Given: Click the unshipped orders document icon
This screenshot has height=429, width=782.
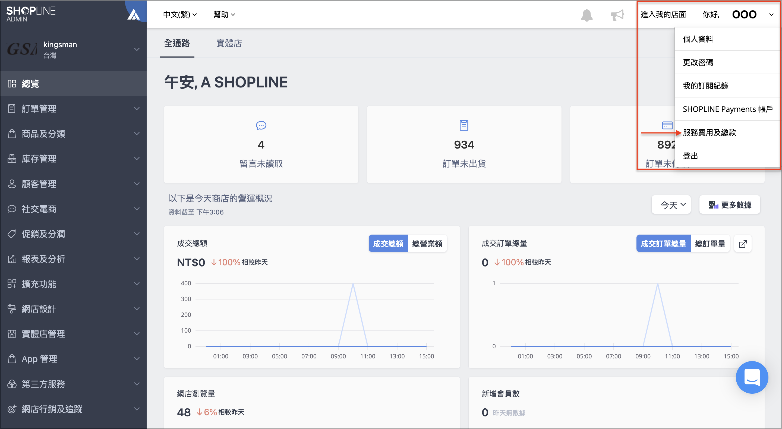Looking at the screenshot, I should pyautogui.click(x=464, y=125).
